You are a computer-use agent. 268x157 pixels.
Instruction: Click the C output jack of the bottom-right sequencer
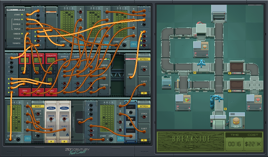tap(120, 122)
